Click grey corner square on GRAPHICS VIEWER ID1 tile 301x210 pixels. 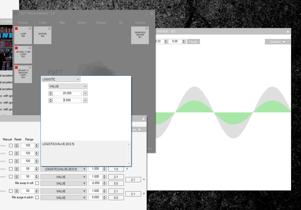pyautogui.click(x=147, y=29)
